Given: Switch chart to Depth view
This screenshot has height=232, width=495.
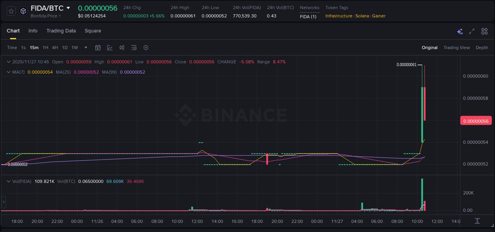Looking at the screenshot, I should (482, 48).
